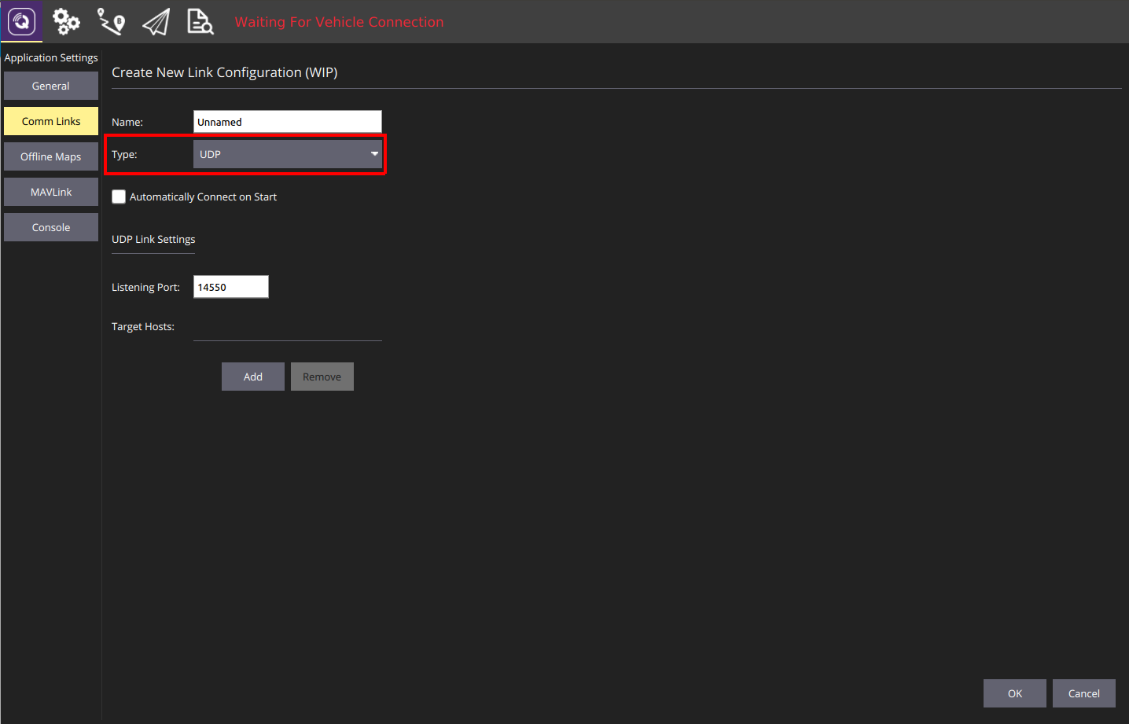This screenshot has width=1129, height=724.
Task: Open the Offline Maps settings tab
Action: click(51, 156)
